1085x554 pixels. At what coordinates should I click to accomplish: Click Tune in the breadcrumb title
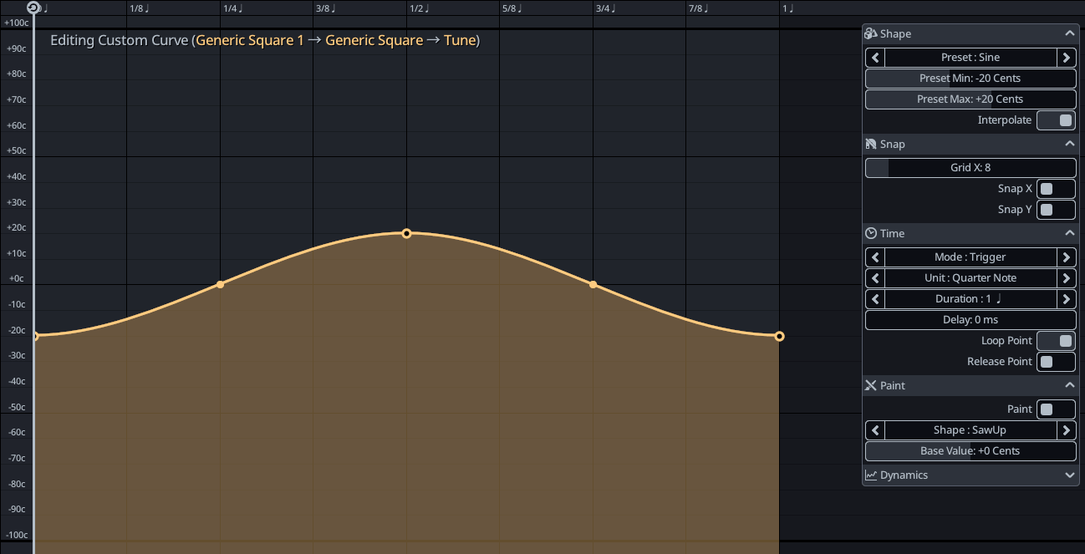pyautogui.click(x=460, y=40)
